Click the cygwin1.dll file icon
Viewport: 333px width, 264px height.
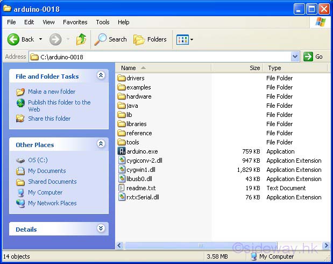(x=122, y=170)
